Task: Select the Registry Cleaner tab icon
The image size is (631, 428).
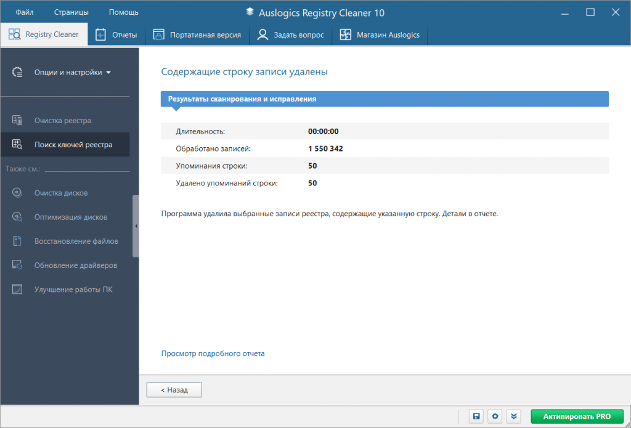Action: [x=14, y=34]
